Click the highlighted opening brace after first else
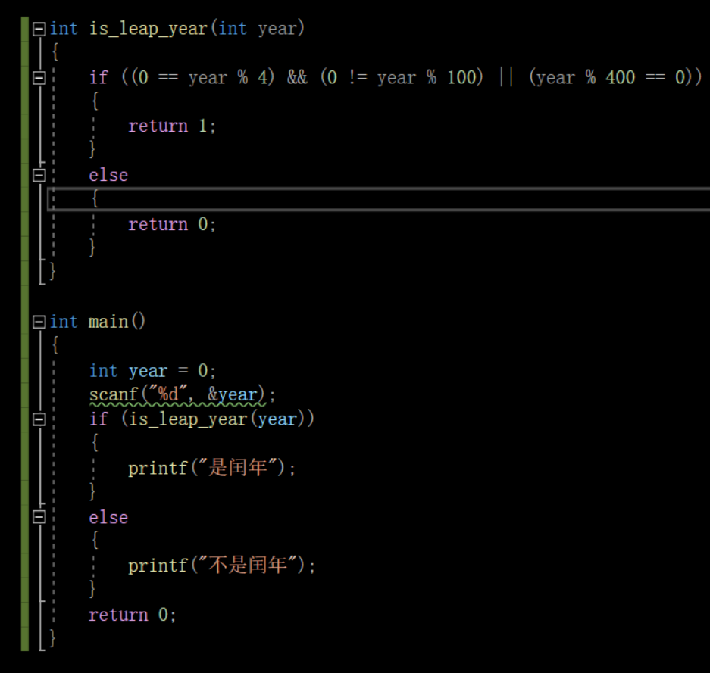The image size is (710, 673). point(95,199)
